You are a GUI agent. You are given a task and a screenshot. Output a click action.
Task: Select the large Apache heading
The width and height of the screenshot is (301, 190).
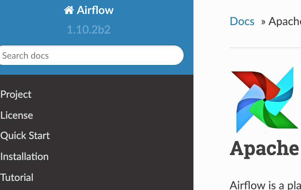click(x=264, y=148)
